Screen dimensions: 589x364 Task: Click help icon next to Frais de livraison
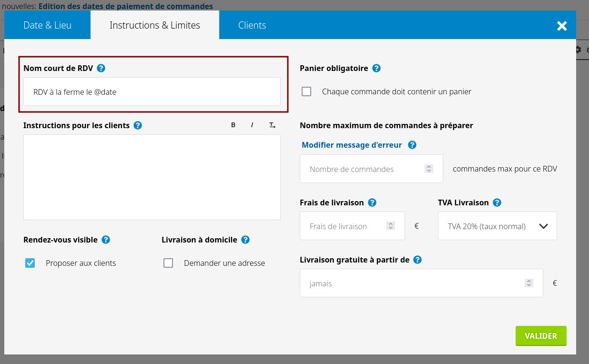(x=372, y=202)
